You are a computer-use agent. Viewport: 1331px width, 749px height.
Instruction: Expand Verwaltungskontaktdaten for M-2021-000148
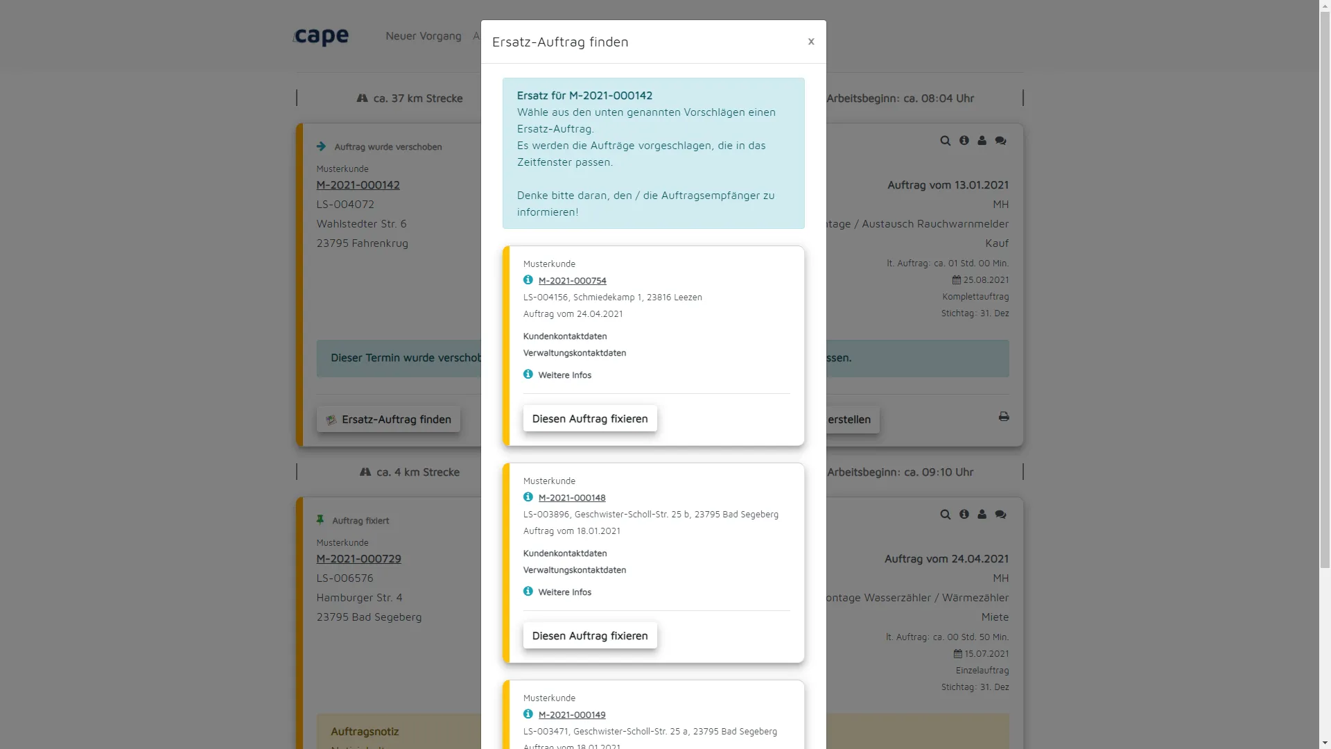(575, 570)
